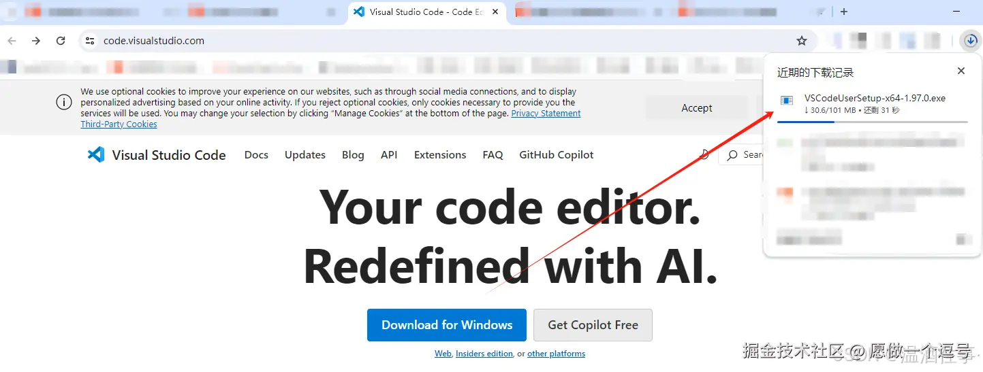Click the Get Copilot Free button
The width and height of the screenshot is (983, 372).
click(x=593, y=325)
